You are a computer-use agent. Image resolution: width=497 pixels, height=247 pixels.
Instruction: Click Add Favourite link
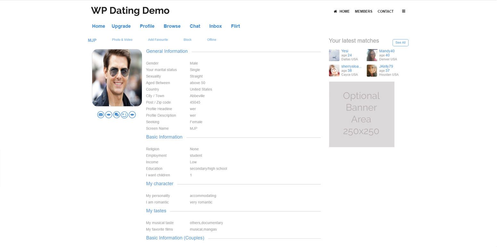pos(158,40)
